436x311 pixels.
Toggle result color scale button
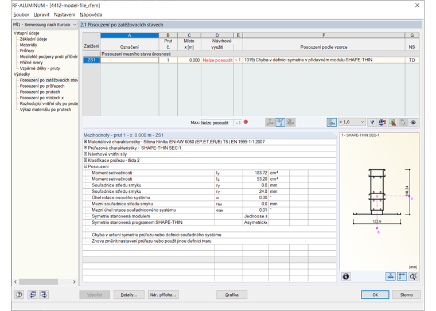[x=332, y=122]
